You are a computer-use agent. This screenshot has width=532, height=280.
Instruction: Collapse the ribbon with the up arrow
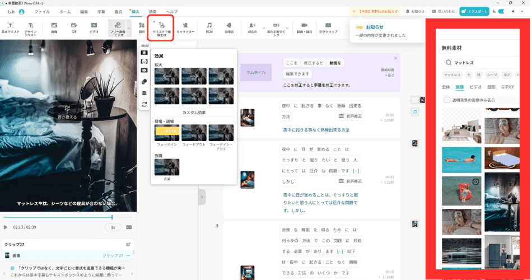[x=522, y=12]
